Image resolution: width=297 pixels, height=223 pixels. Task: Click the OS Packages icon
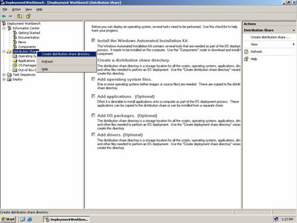pyautogui.click(x=15, y=65)
